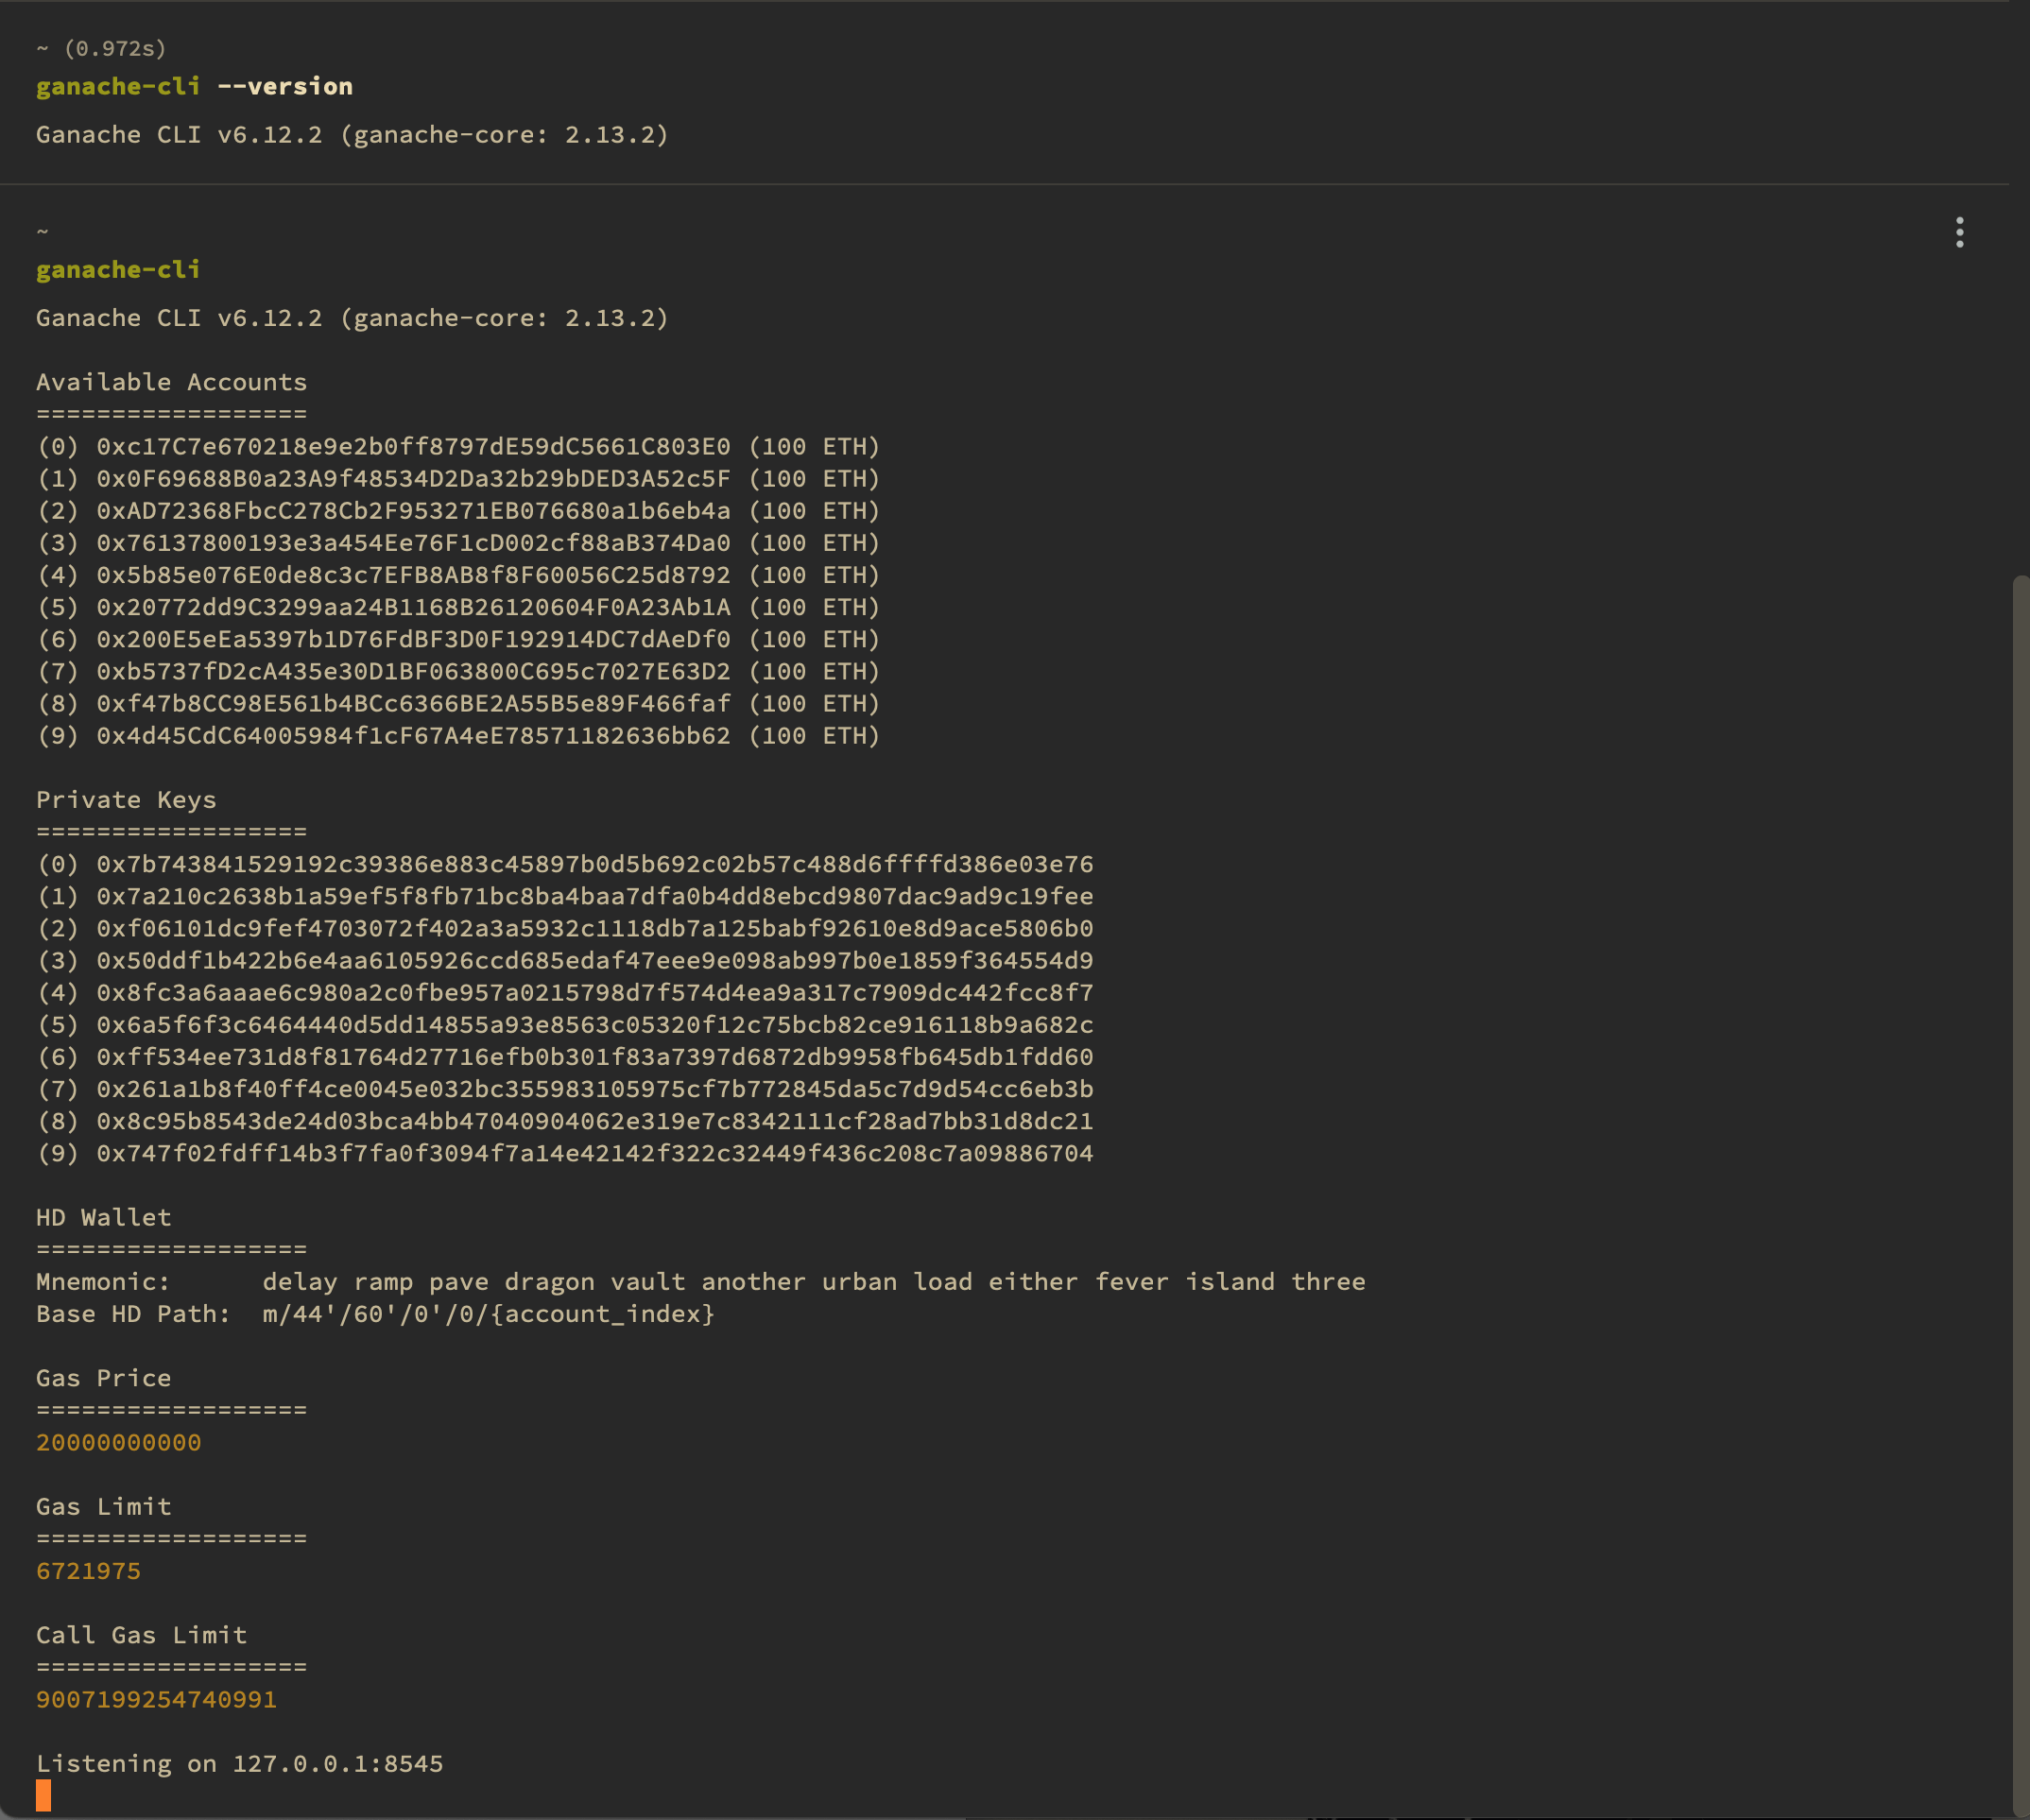2030x1820 pixels.
Task: Click the "Gas Limit" heading
Action: click(x=104, y=1507)
